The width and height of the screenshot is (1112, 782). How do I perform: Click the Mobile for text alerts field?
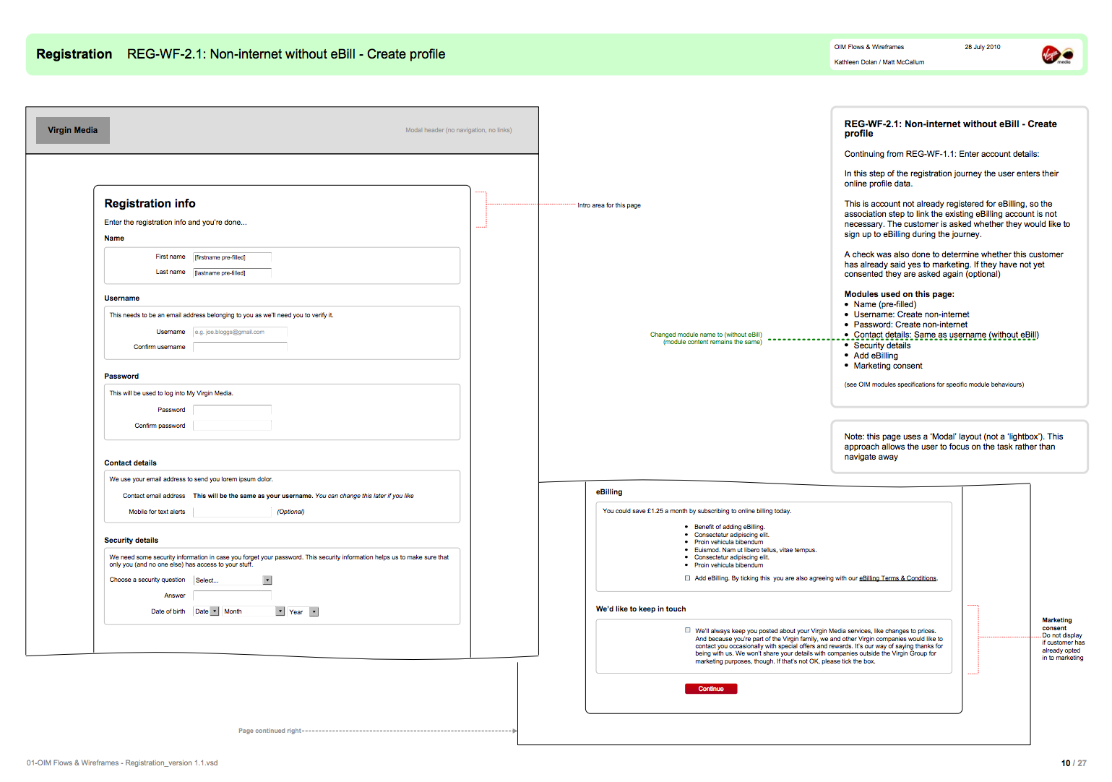[x=232, y=512]
